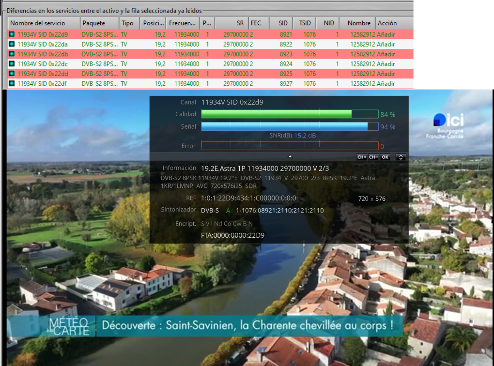Viewport: 494px width, 366px height.
Task: Click TV icon of SID 0x22db row
Action: tap(12, 54)
